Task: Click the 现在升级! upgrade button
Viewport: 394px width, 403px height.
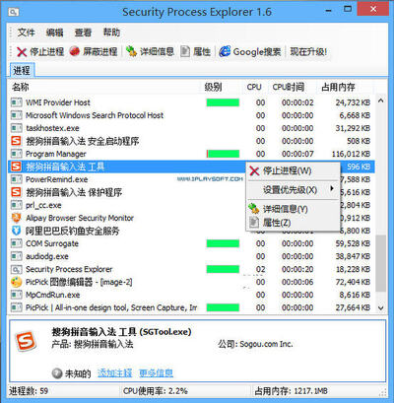Action: 308,51
